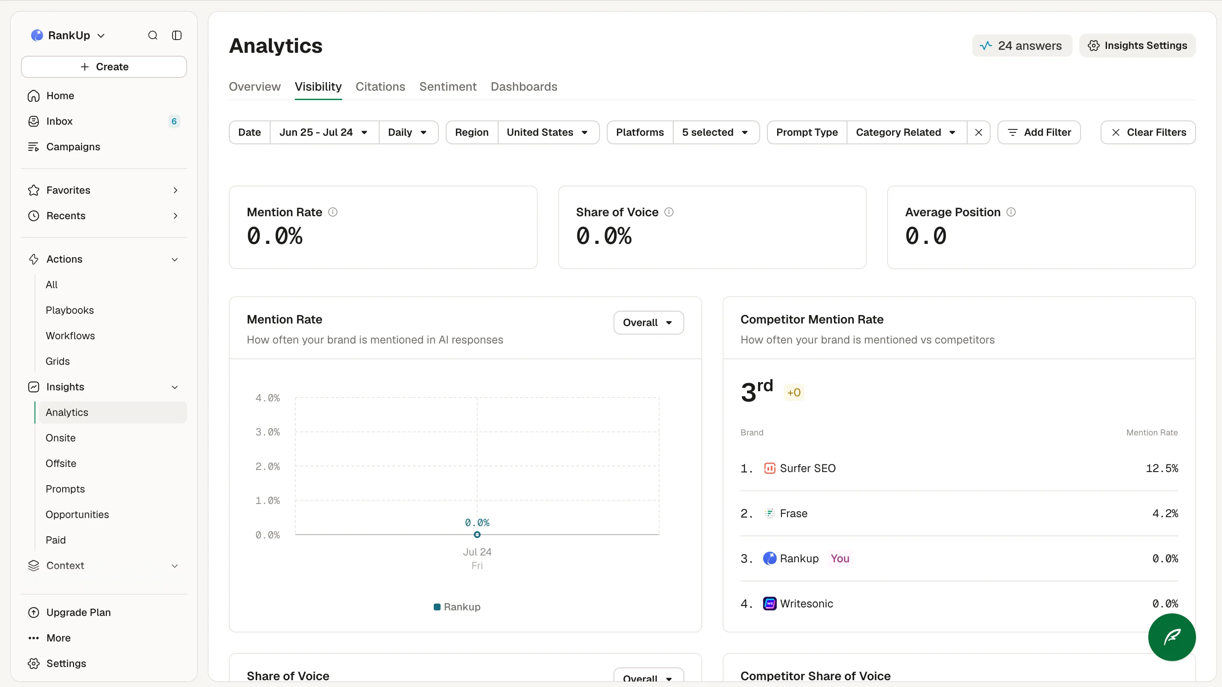This screenshot has width=1222, height=687.
Task: Click the RankUp logo icon
Action: tap(37, 35)
